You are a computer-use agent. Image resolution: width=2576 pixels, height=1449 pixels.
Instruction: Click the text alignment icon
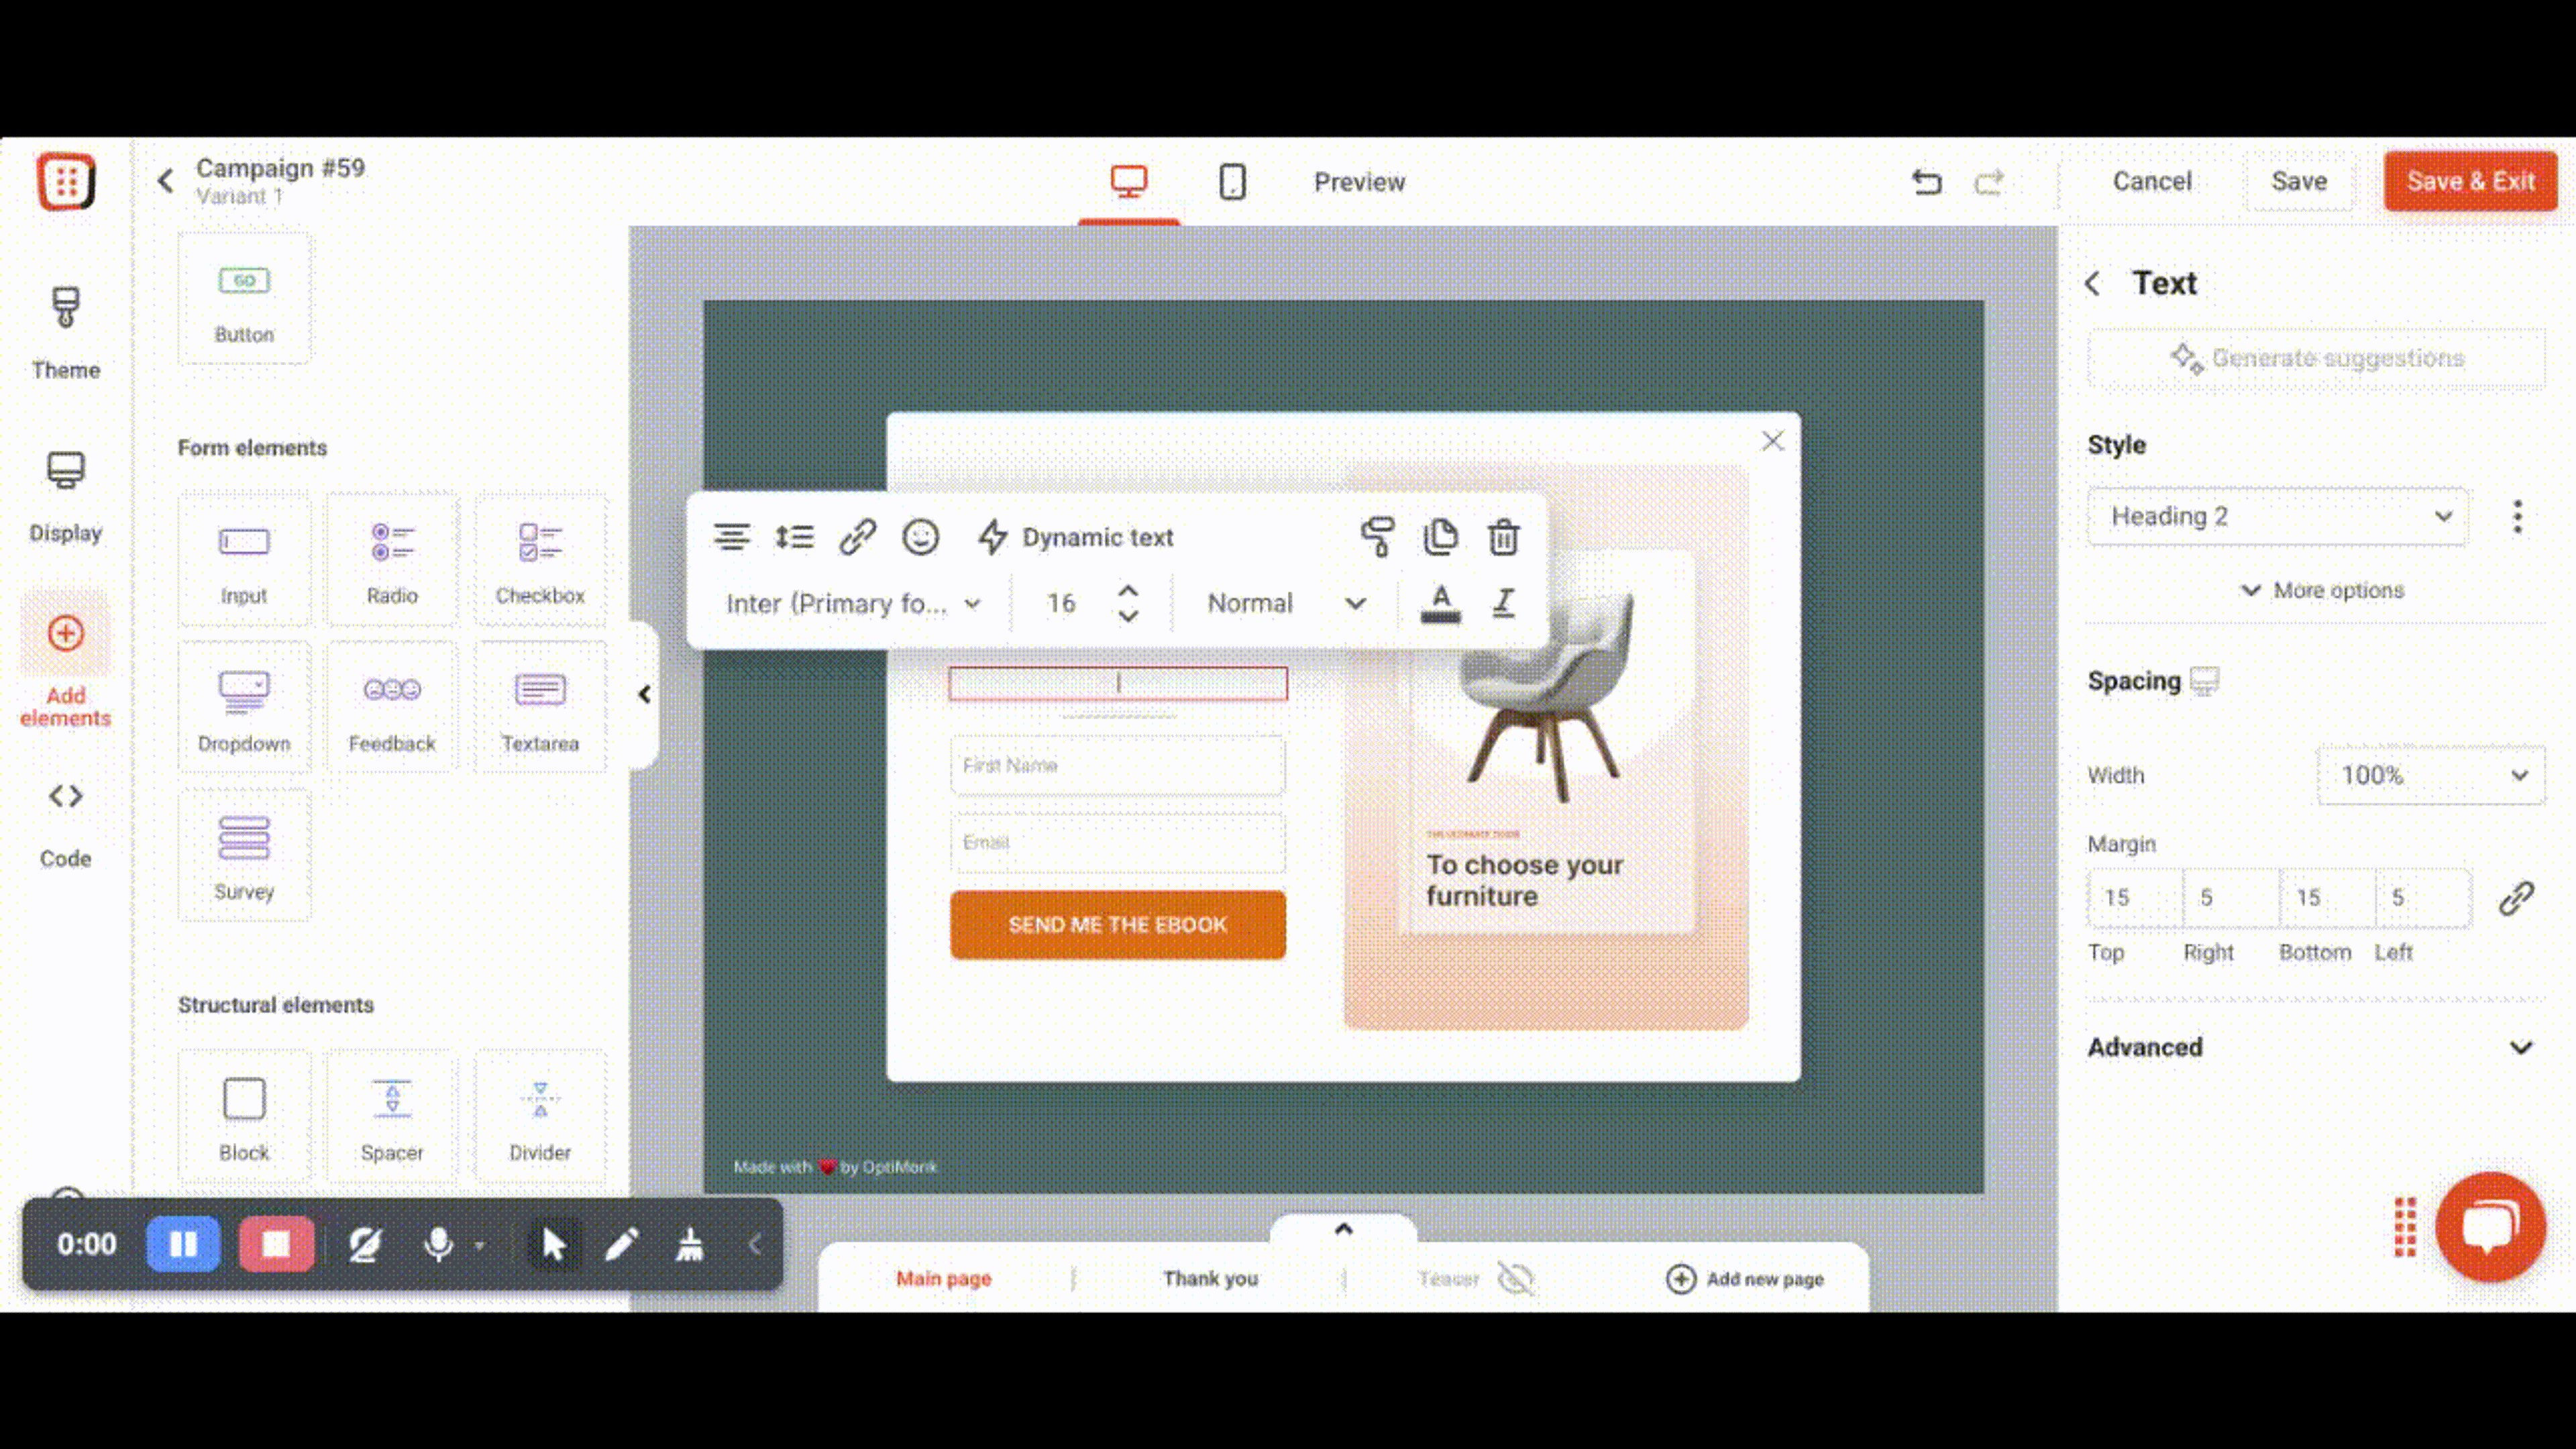coord(731,537)
